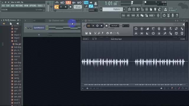
Task: Toggle overdub/blend recording icon
Action: (74, 3)
